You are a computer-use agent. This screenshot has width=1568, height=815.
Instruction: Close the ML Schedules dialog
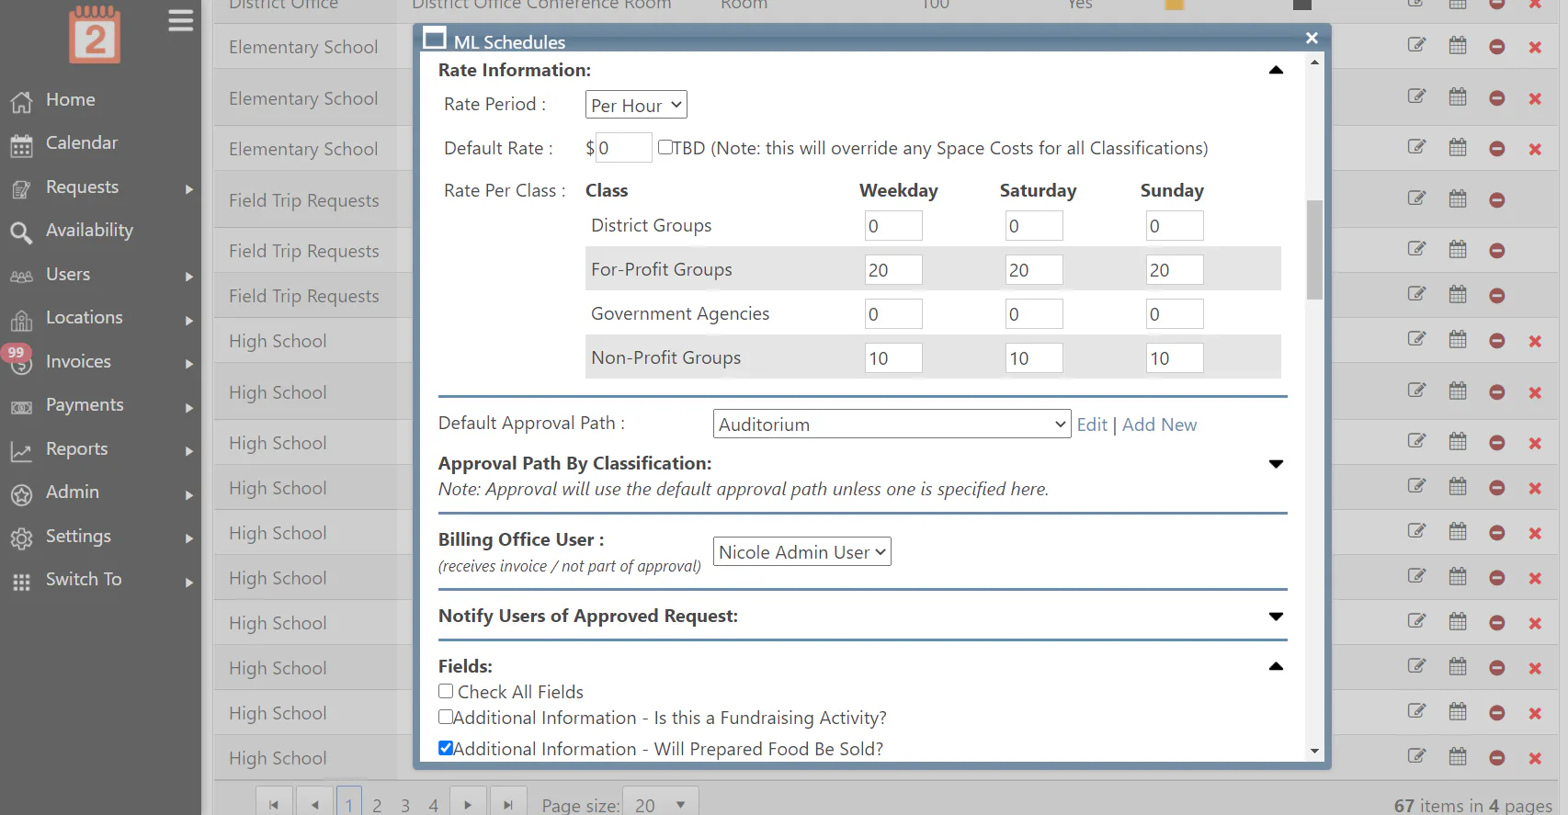1312,38
